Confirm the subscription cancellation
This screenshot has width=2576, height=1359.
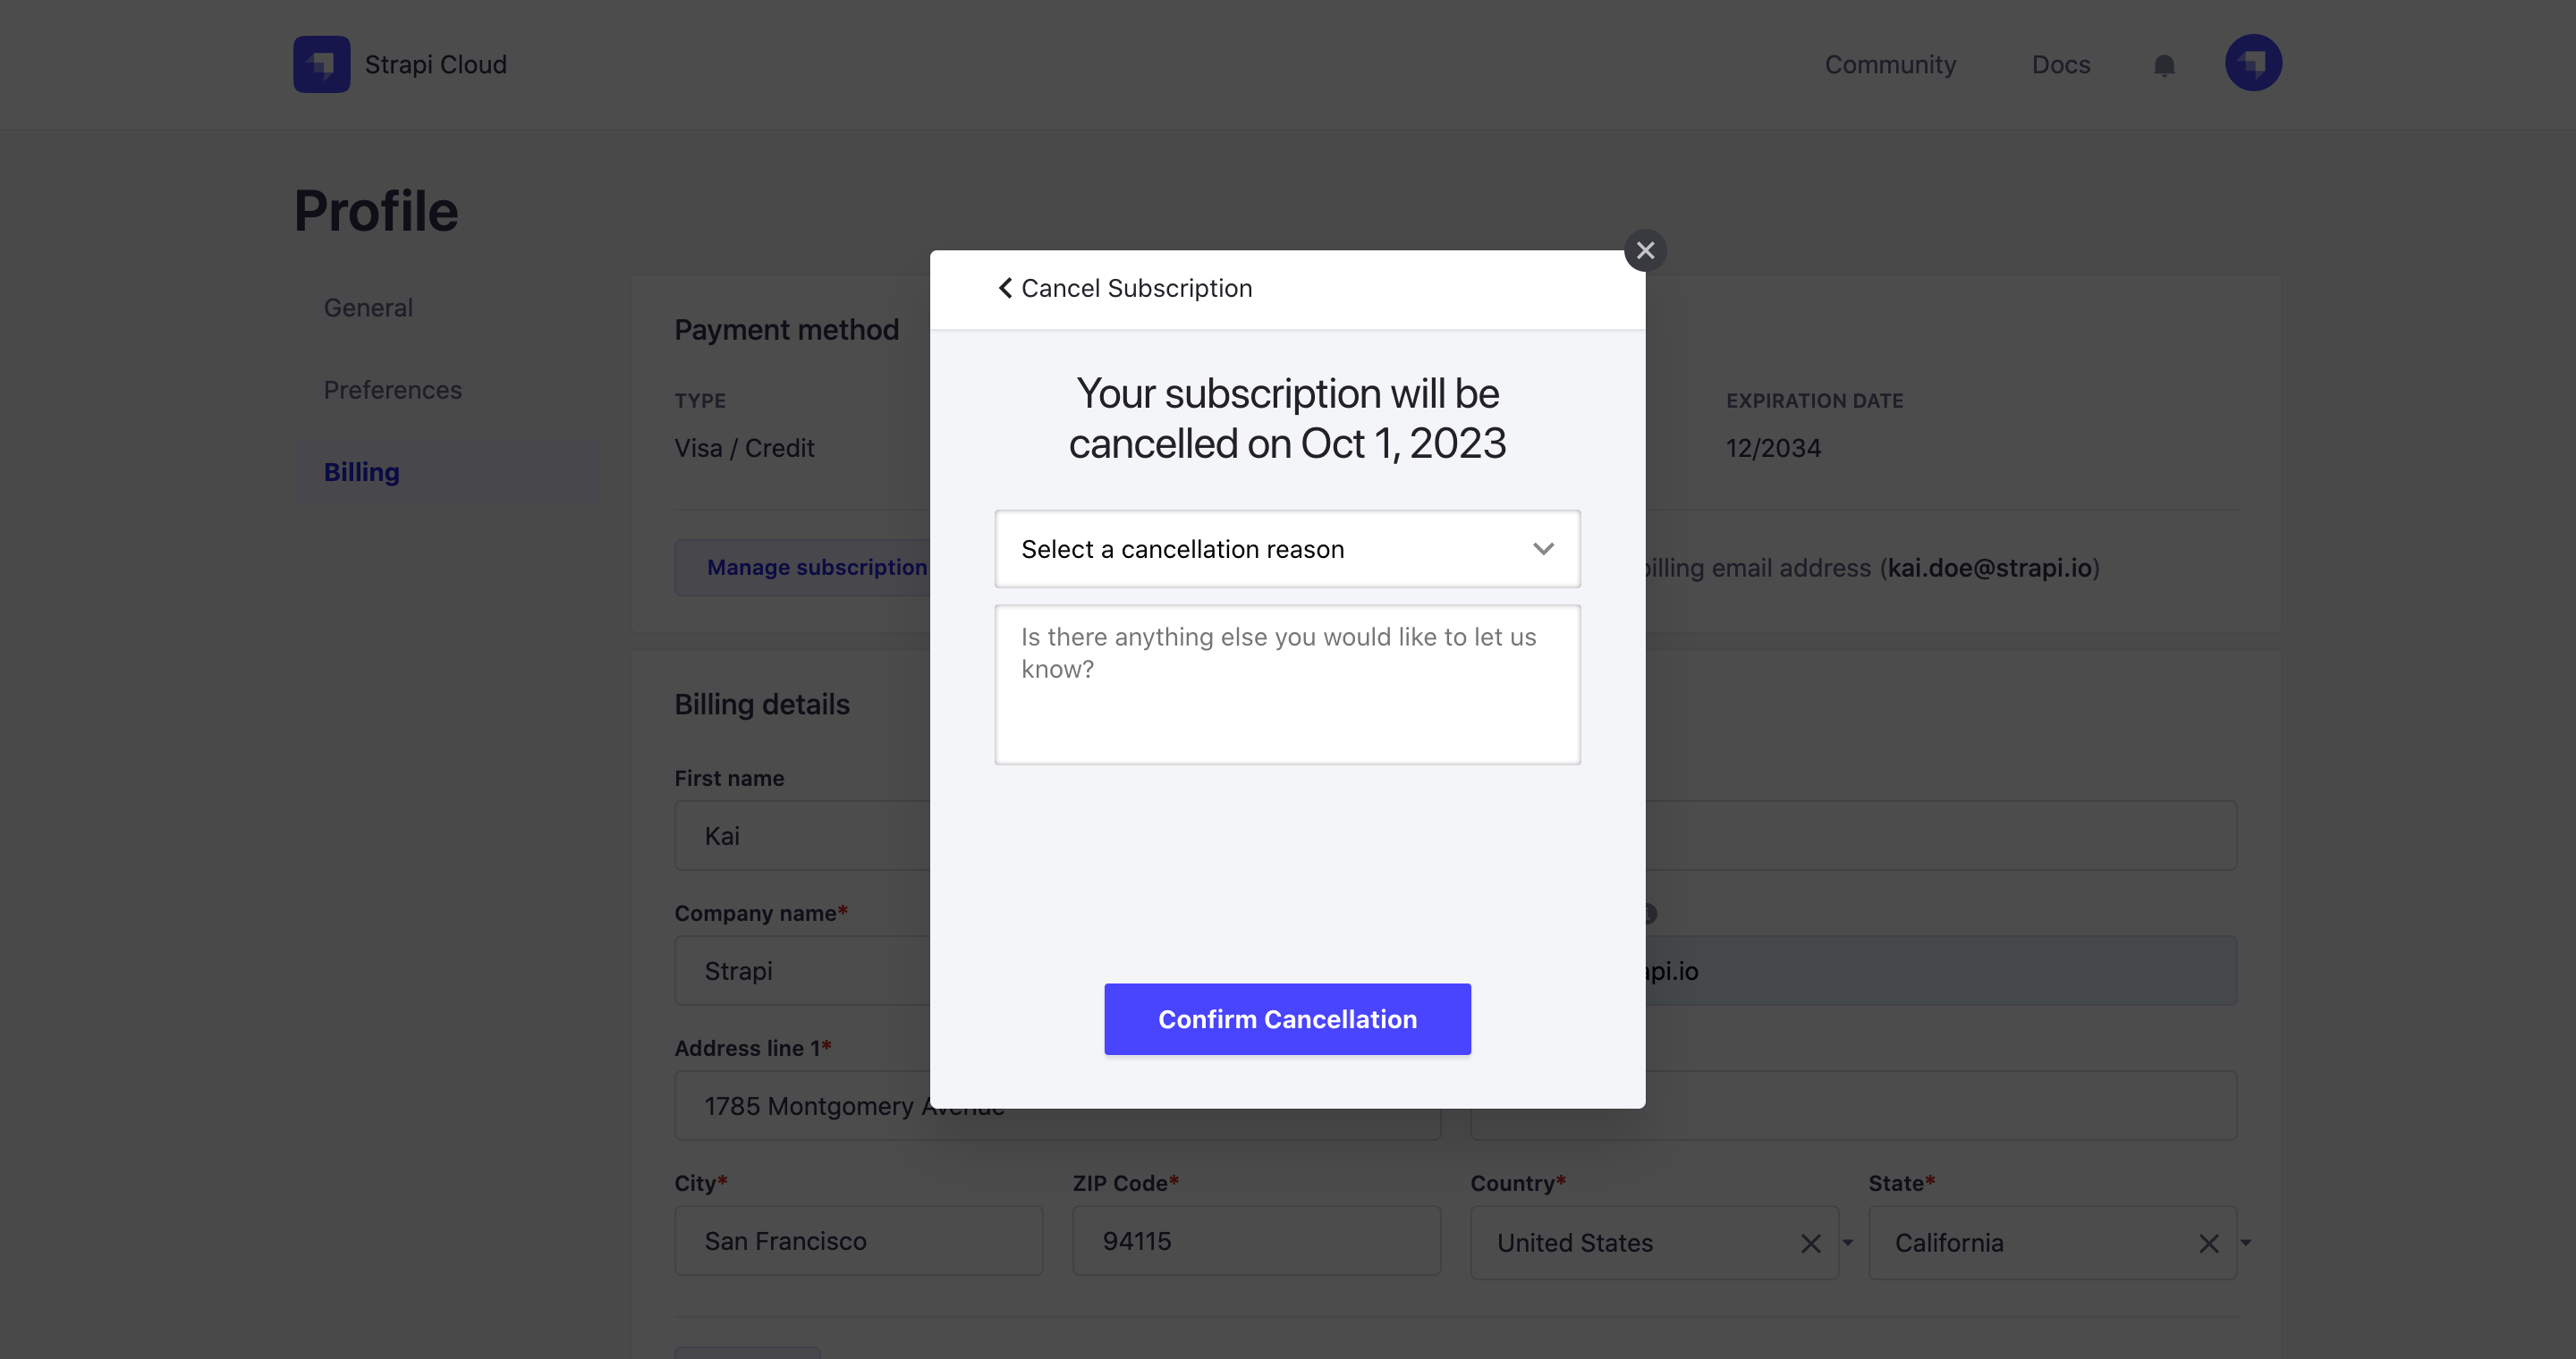point(1287,1019)
